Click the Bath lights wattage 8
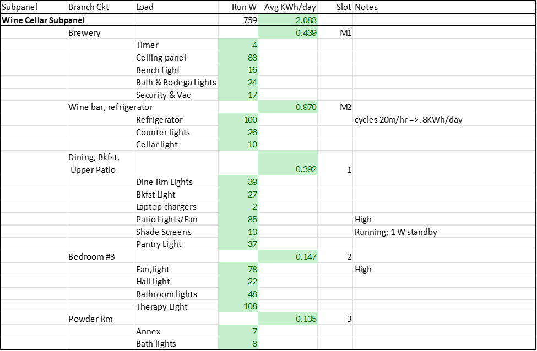The height and width of the screenshot is (351, 537). coord(253,344)
